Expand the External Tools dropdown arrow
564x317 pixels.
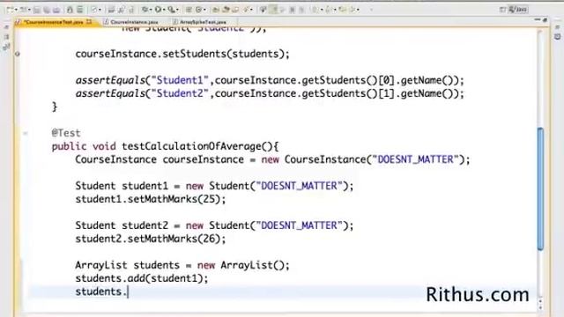tap(177, 10)
